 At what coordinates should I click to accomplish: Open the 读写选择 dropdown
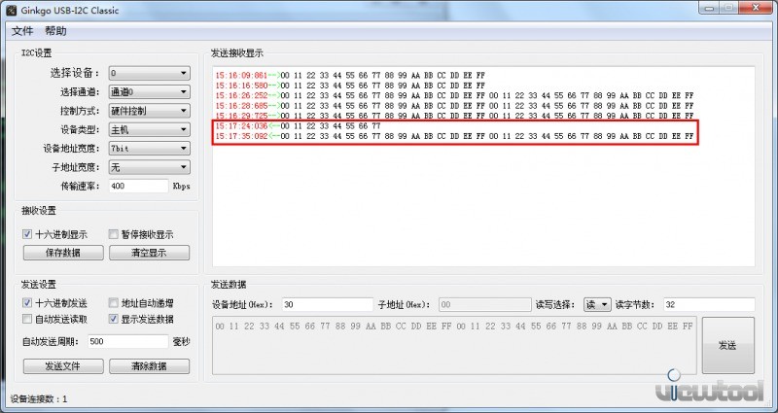coord(597,304)
